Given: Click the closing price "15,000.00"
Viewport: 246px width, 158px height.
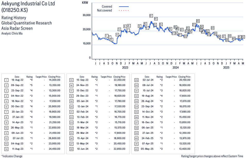Looking at the screenshot, I should [x=55, y=96].
